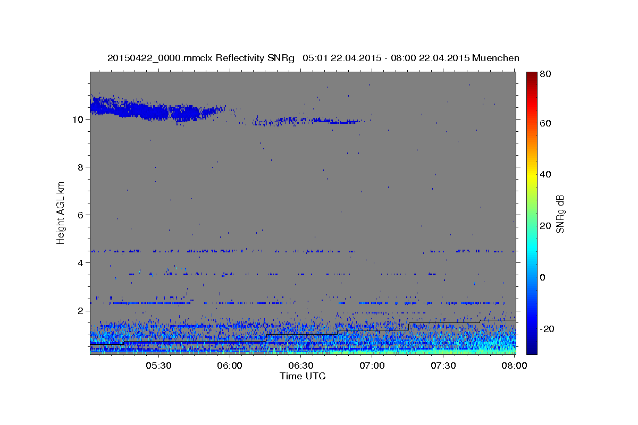
Task: Click the colorbar tick label 0
Action: [x=542, y=277]
